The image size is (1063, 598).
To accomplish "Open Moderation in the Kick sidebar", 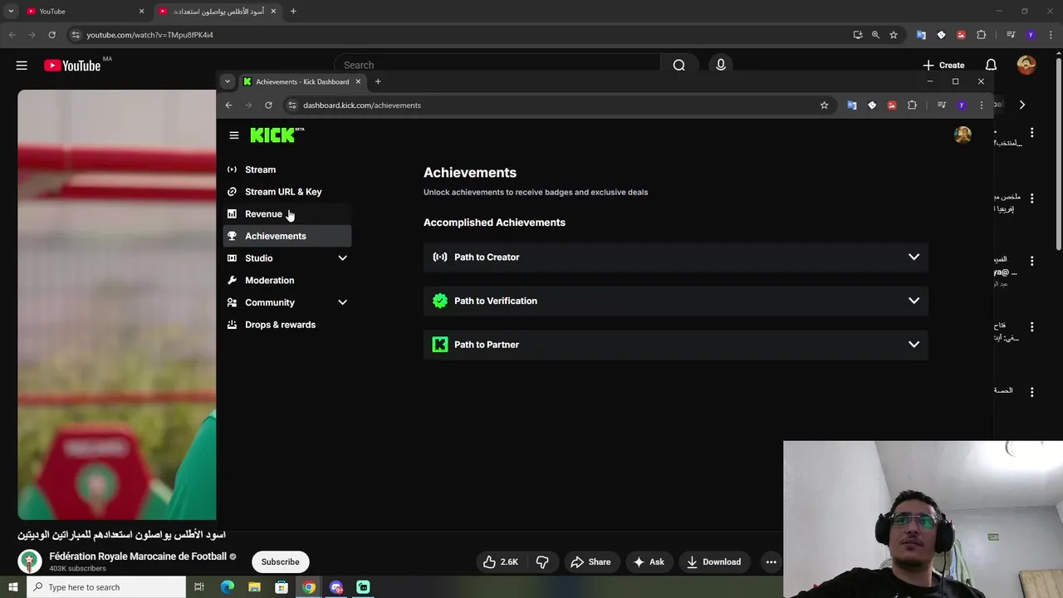I will coord(287,281).
